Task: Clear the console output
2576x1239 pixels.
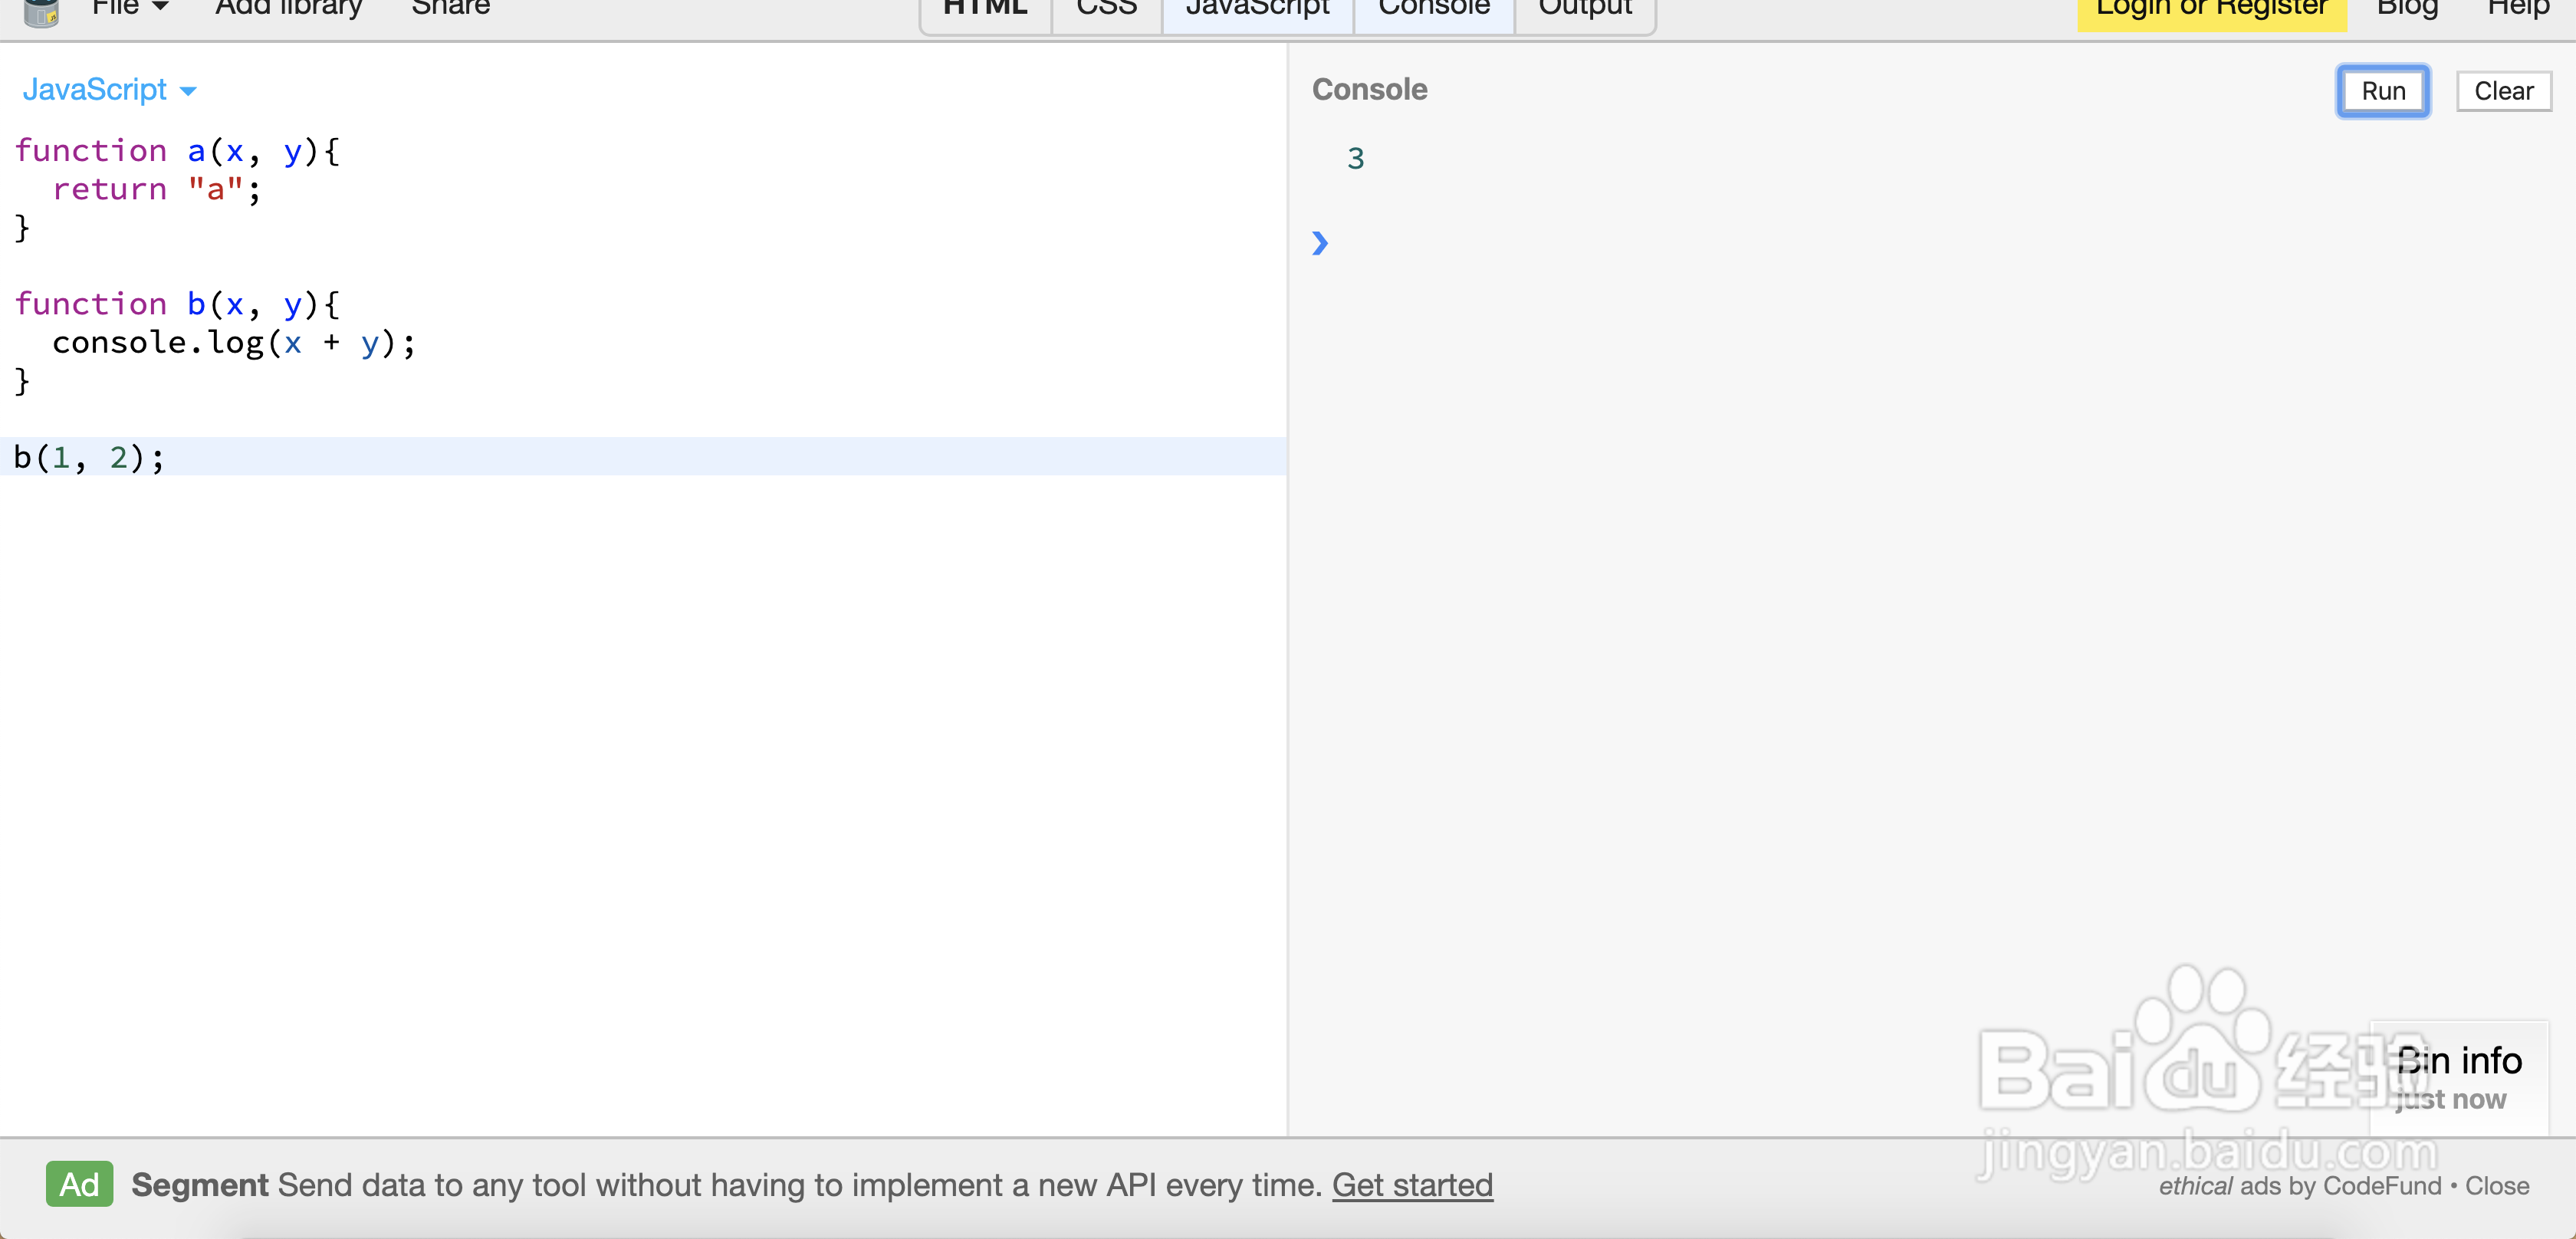Action: coord(2503,91)
